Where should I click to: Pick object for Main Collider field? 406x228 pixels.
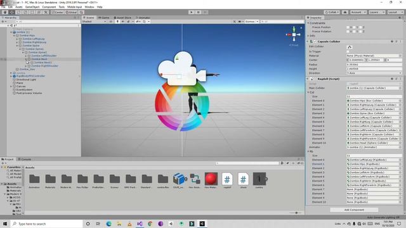click(400, 88)
